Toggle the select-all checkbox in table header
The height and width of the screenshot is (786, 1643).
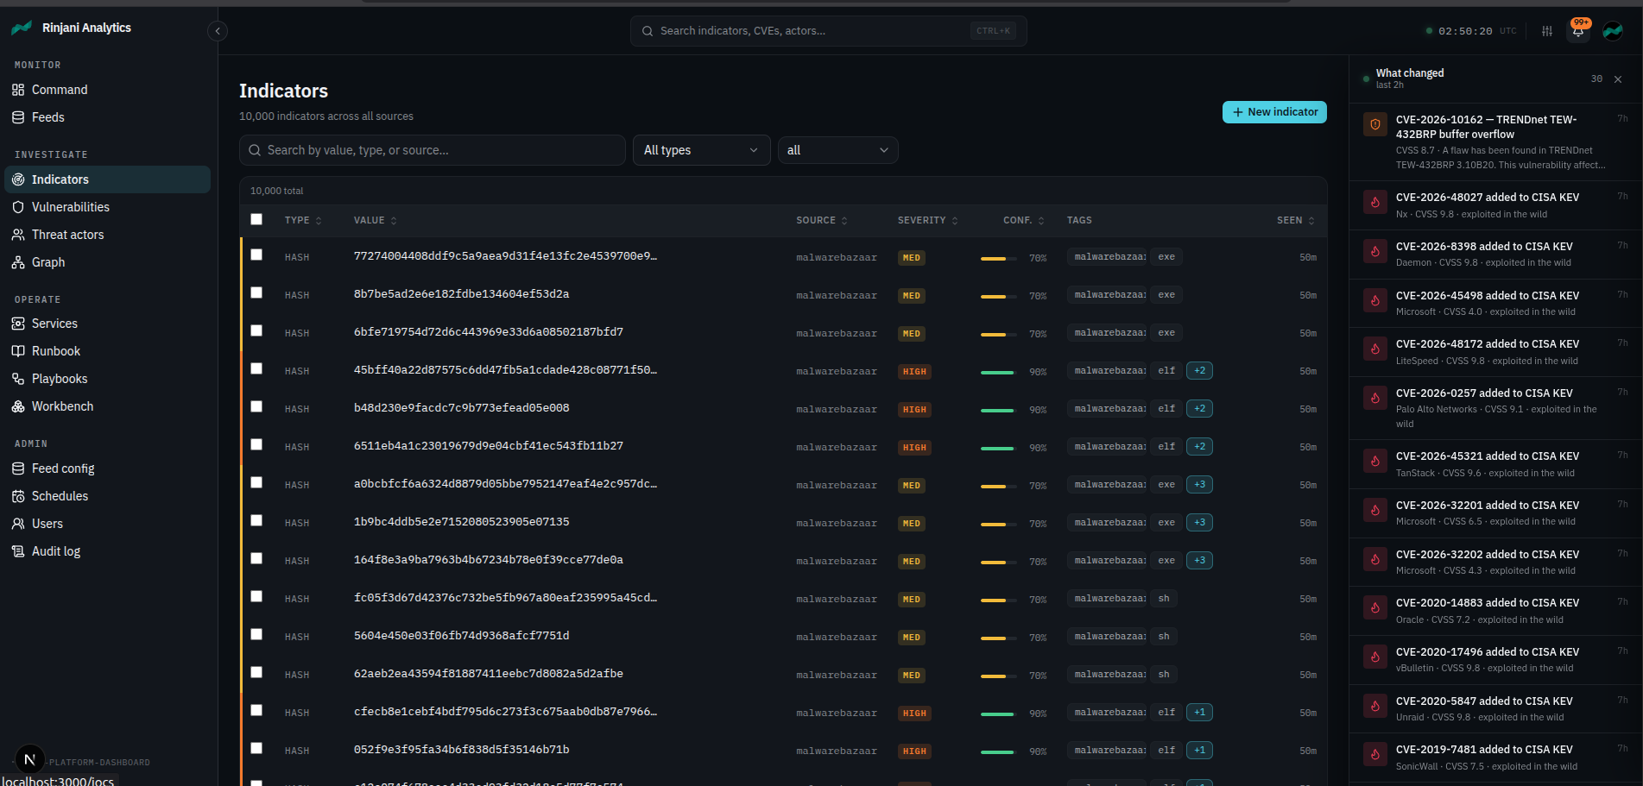point(256,219)
